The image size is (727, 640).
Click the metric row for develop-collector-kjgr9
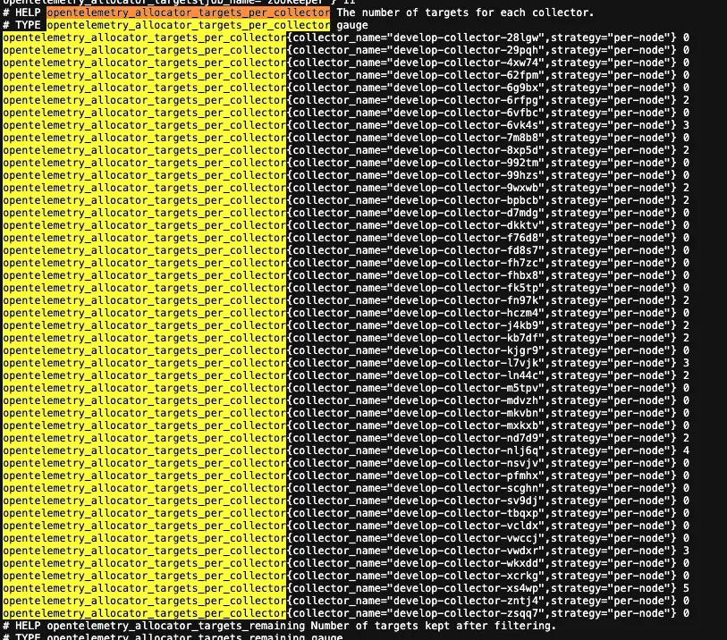coord(346,350)
